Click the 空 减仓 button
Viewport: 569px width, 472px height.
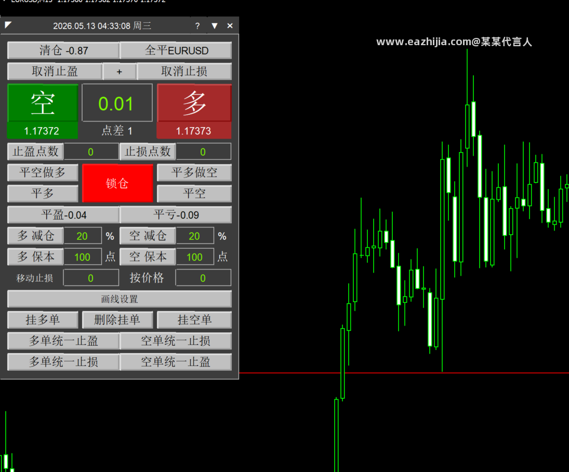click(x=148, y=236)
